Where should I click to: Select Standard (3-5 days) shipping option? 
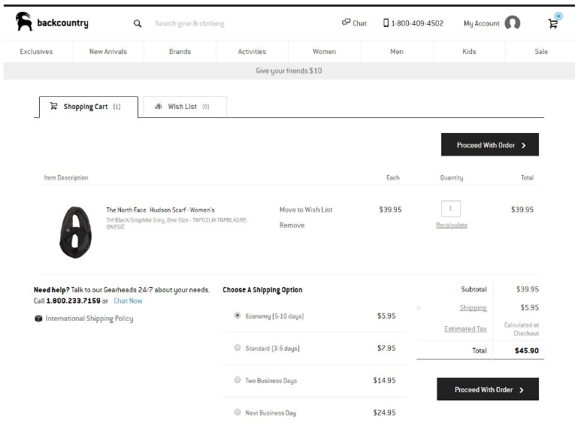click(238, 348)
